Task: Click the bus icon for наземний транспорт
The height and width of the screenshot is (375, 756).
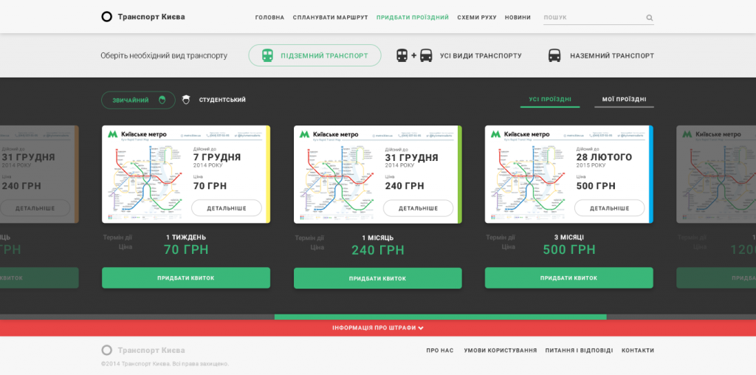Action: [x=554, y=55]
